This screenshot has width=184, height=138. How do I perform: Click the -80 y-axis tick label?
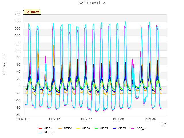pos(18,115)
